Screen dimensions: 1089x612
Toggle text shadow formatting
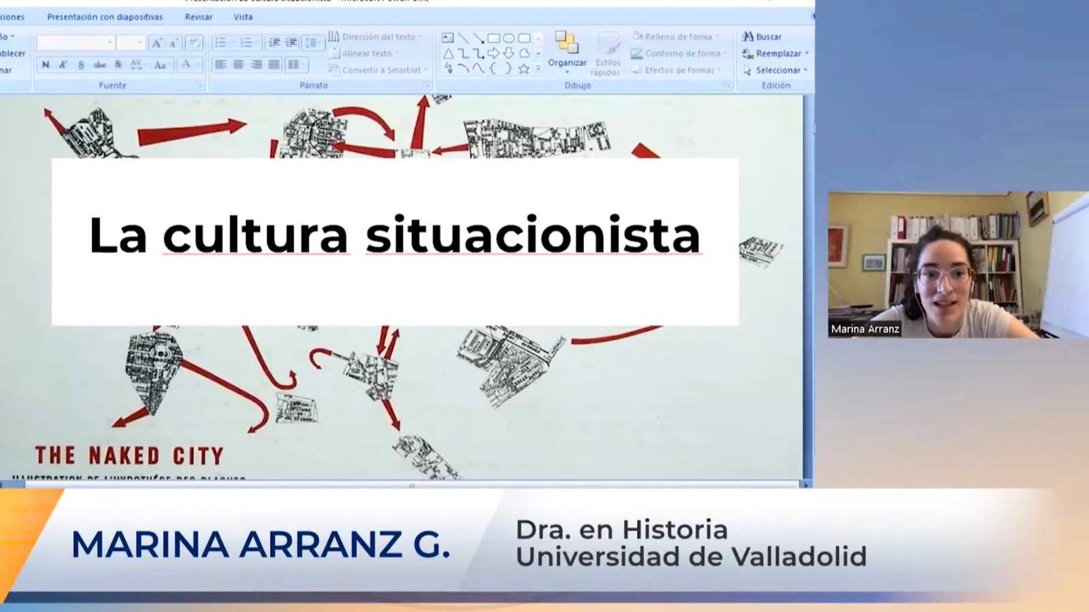click(x=118, y=65)
